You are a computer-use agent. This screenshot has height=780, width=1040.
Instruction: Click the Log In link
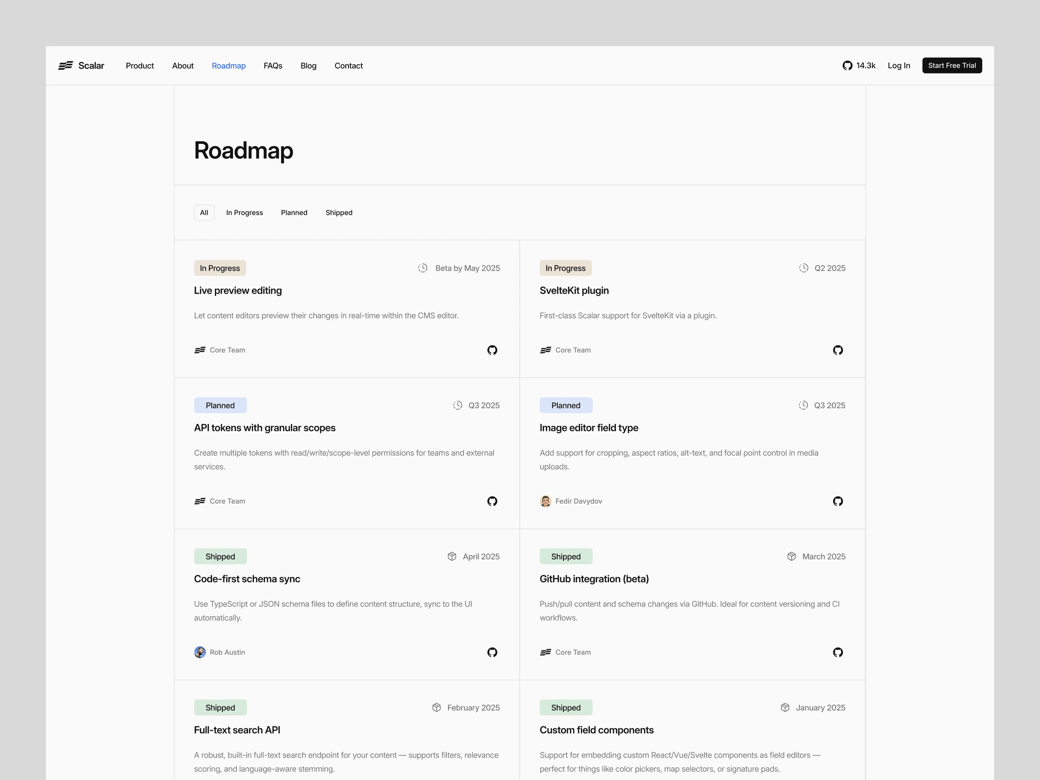point(899,65)
